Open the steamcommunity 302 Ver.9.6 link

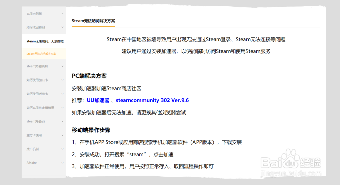[152, 100]
